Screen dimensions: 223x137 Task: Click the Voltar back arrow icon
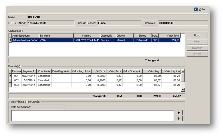196,9
